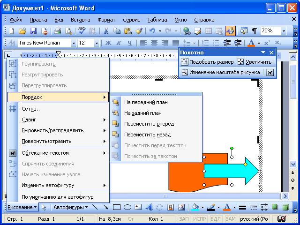Open font color dropdown arrow in formatting bar

point(259,43)
